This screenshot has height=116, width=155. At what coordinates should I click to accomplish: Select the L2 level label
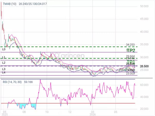[x=4, y=63]
